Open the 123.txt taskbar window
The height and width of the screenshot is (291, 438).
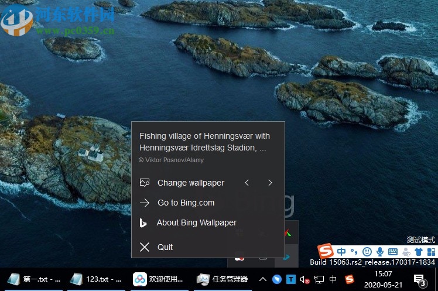click(x=97, y=279)
